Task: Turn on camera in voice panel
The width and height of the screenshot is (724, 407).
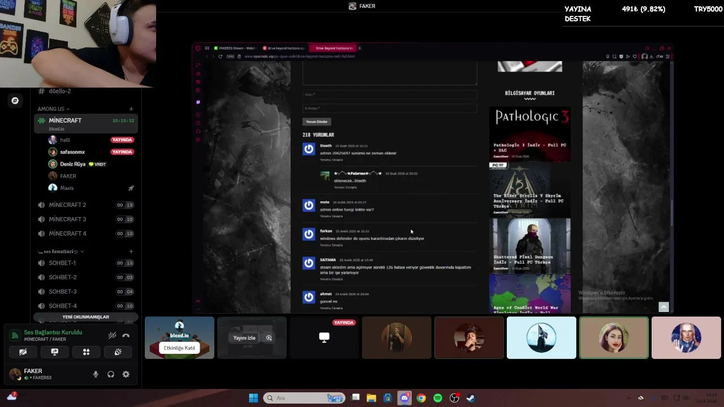Action: tap(23, 352)
